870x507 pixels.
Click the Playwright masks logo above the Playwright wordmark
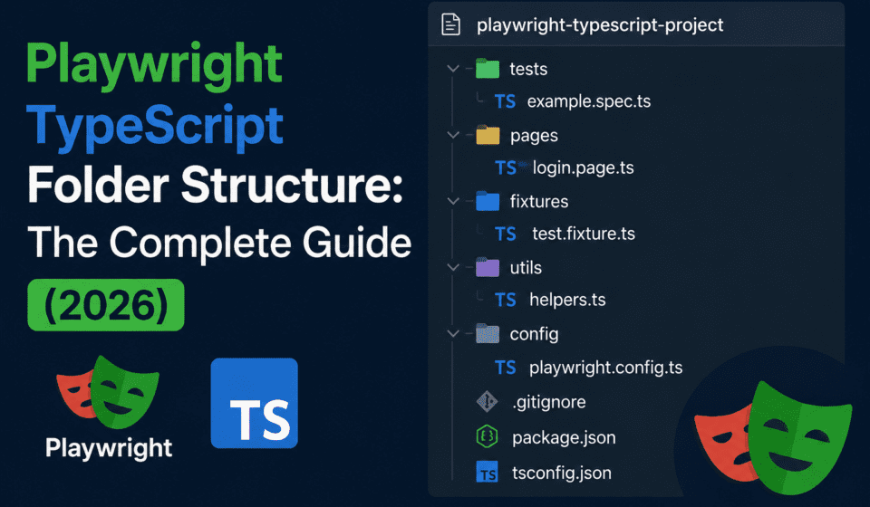click(108, 392)
